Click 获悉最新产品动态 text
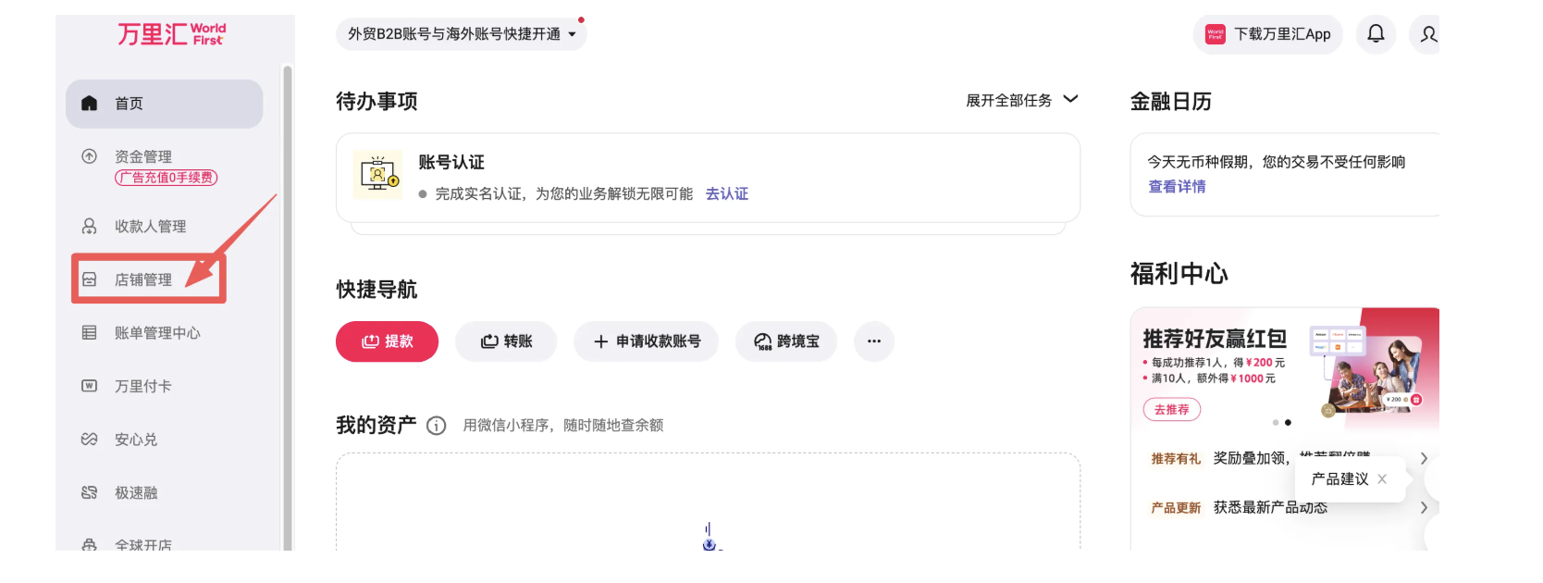1543x583 pixels. 1270,508
